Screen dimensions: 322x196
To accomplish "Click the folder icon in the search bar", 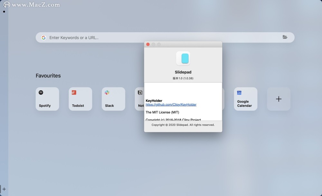I will 285,37.
